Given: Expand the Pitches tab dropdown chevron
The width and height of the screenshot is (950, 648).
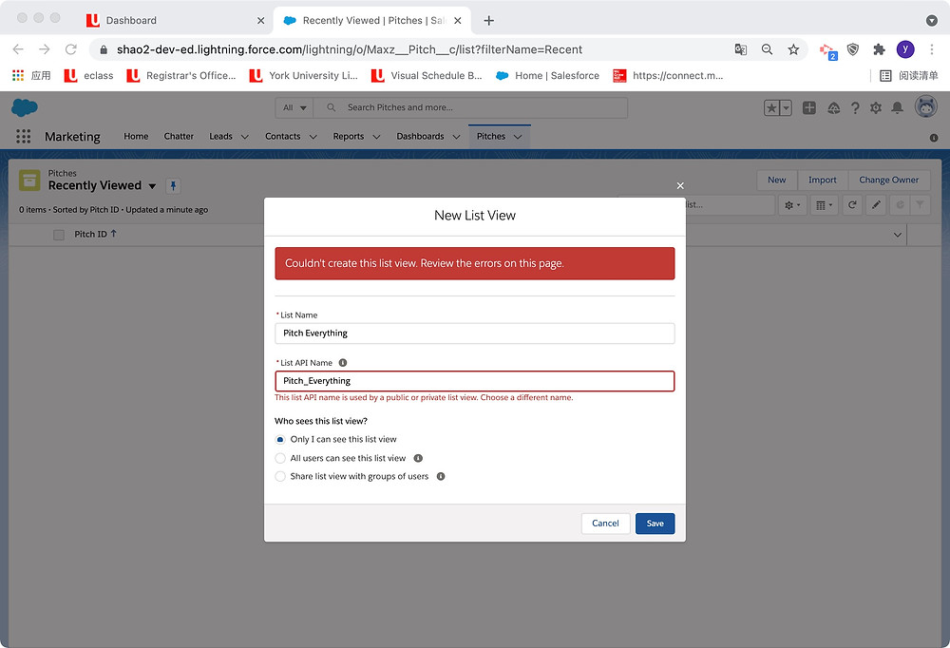Looking at the screenshot, I should point(518,137).
